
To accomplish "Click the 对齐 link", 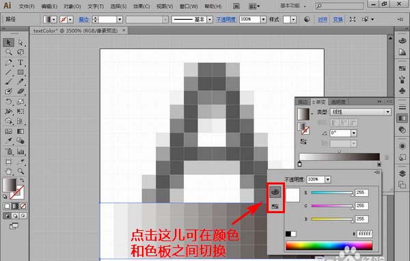I will pyautogui.click(x=323, y=19).
